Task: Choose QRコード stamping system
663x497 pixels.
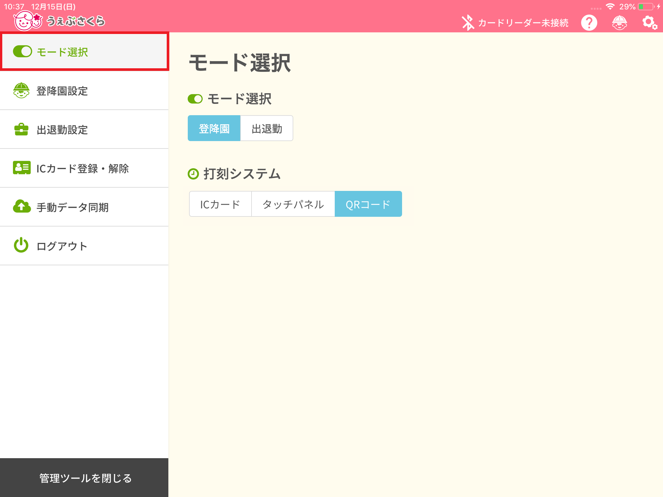Action: click(368, 204)
